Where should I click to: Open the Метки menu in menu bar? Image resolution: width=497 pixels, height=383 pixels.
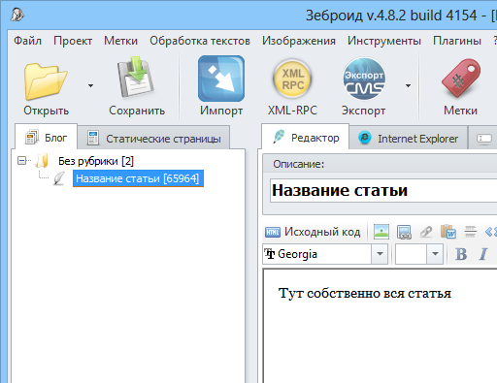pyautogui.click(x=120, y=41)
